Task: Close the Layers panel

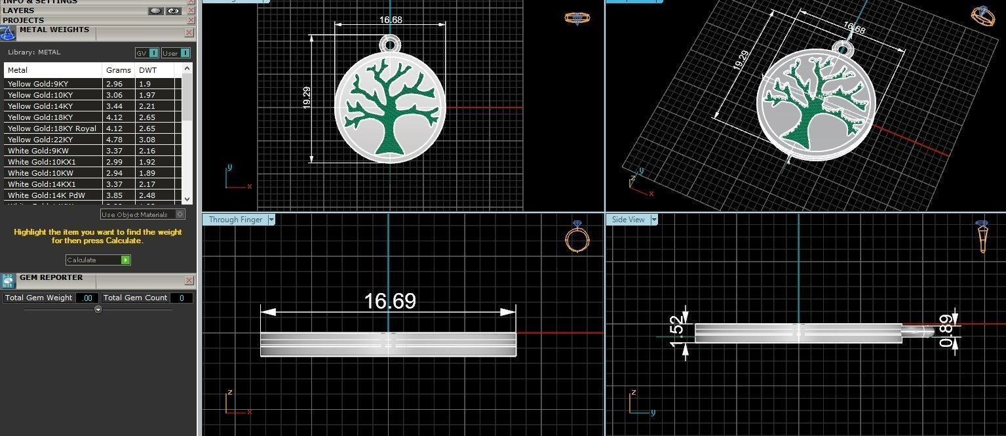Action: click(189, 10)
